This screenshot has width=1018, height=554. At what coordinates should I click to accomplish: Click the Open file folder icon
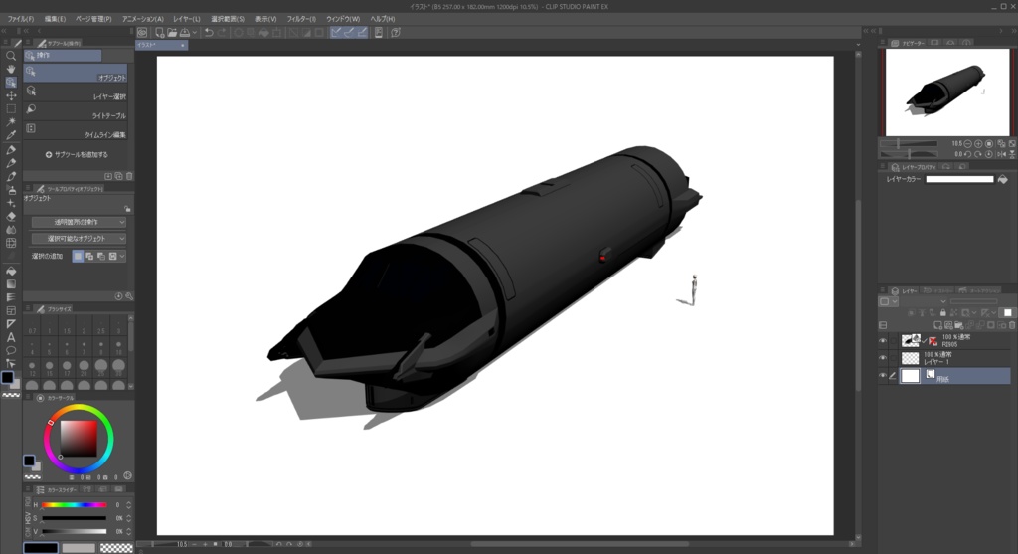(172, 32)
